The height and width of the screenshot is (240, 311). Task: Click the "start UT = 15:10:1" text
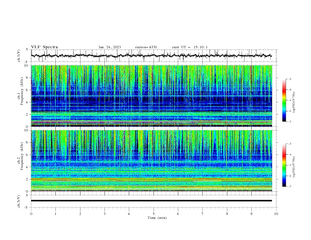coord(190,47)
